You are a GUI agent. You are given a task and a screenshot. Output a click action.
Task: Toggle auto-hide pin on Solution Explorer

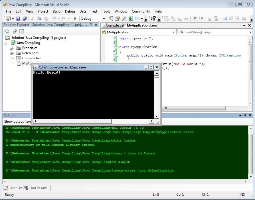coord(90,25)
